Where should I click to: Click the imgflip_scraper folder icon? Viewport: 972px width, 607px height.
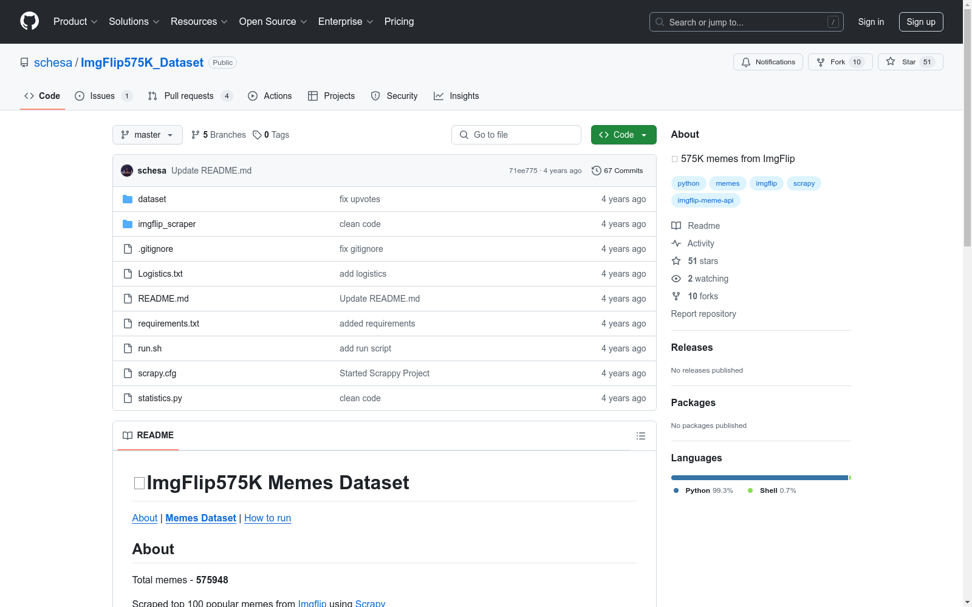coord(128,224)
